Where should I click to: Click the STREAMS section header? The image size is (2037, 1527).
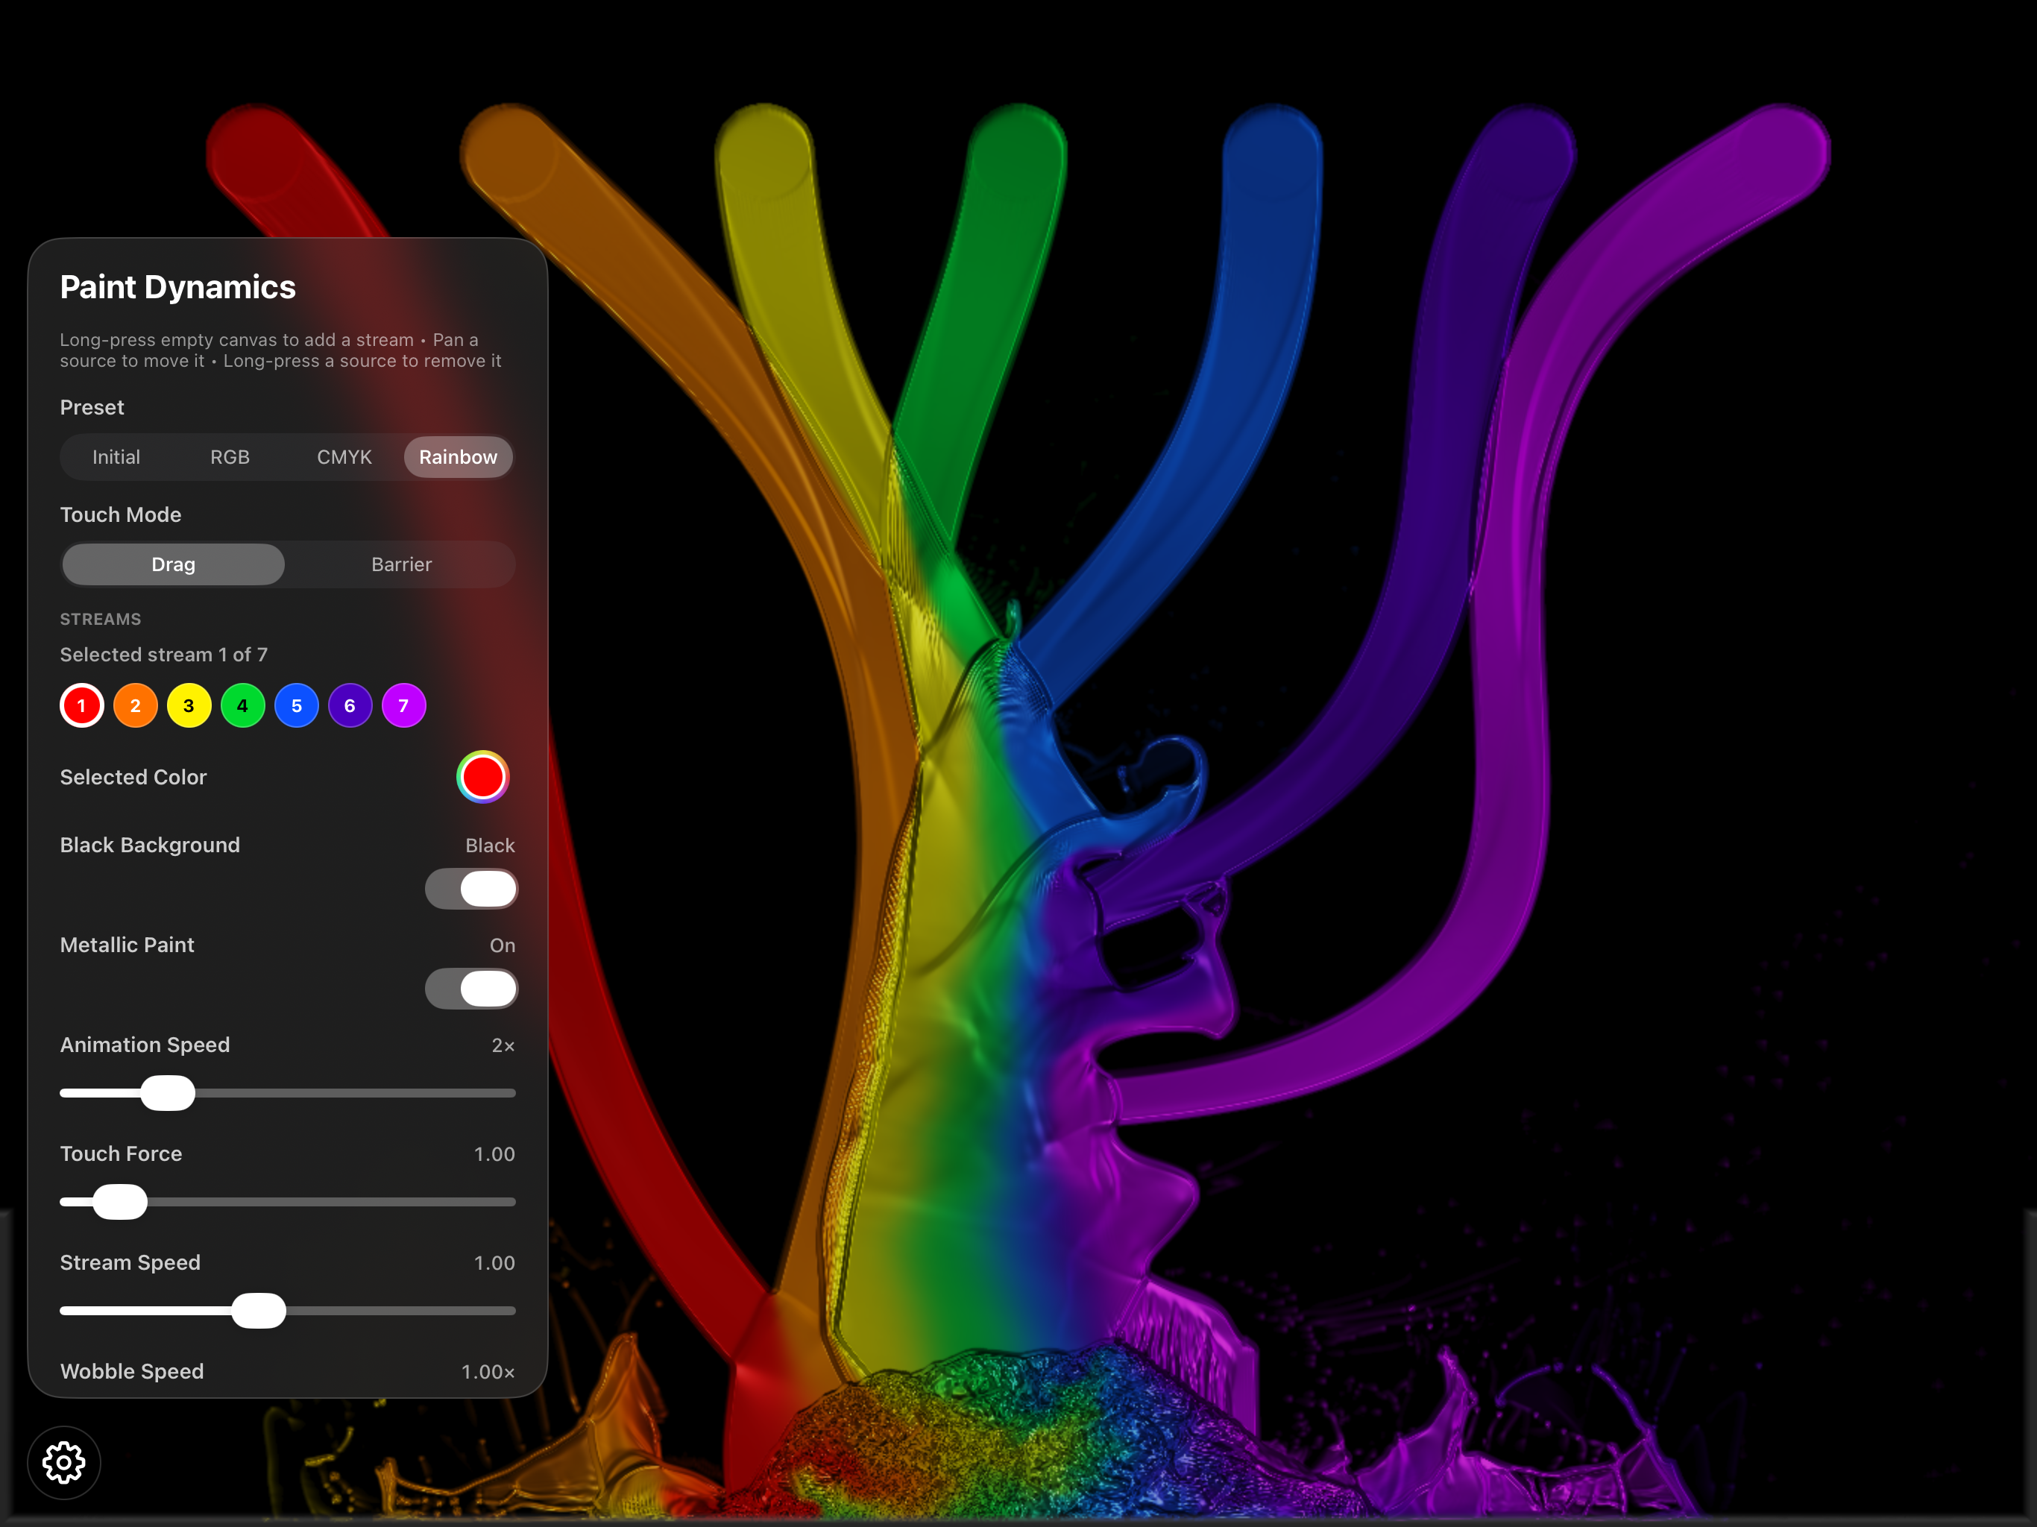[101, 619]
